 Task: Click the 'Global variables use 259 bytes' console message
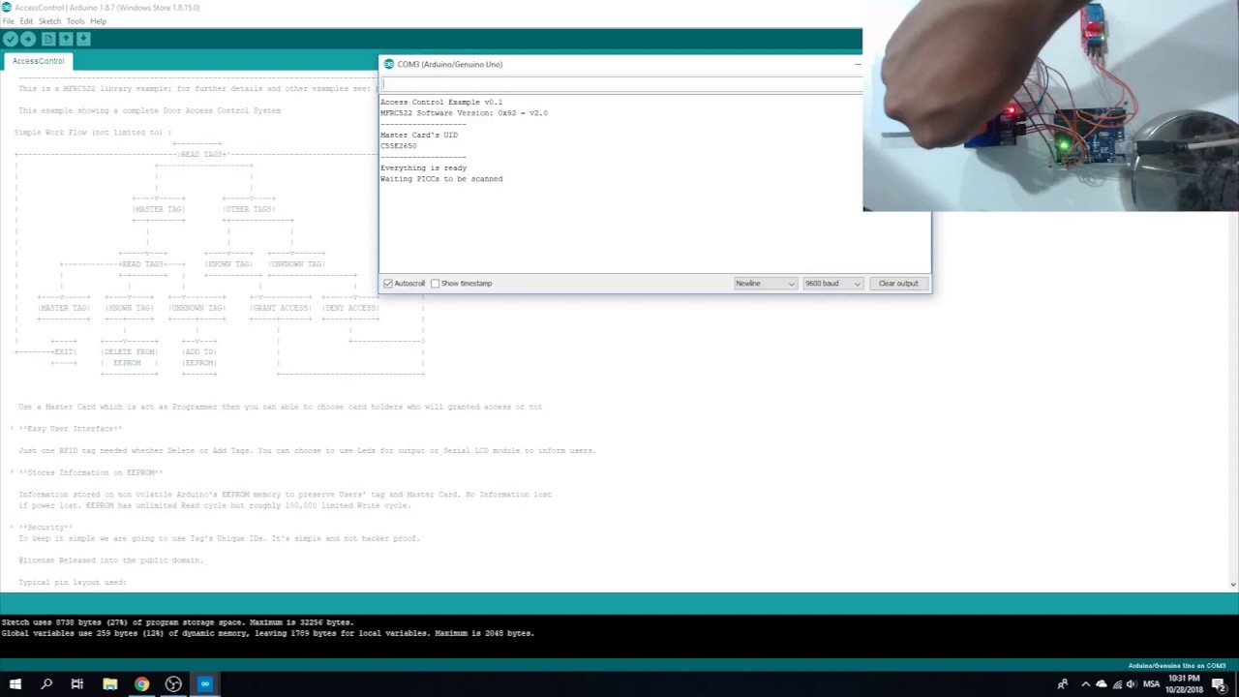[268, 633]
